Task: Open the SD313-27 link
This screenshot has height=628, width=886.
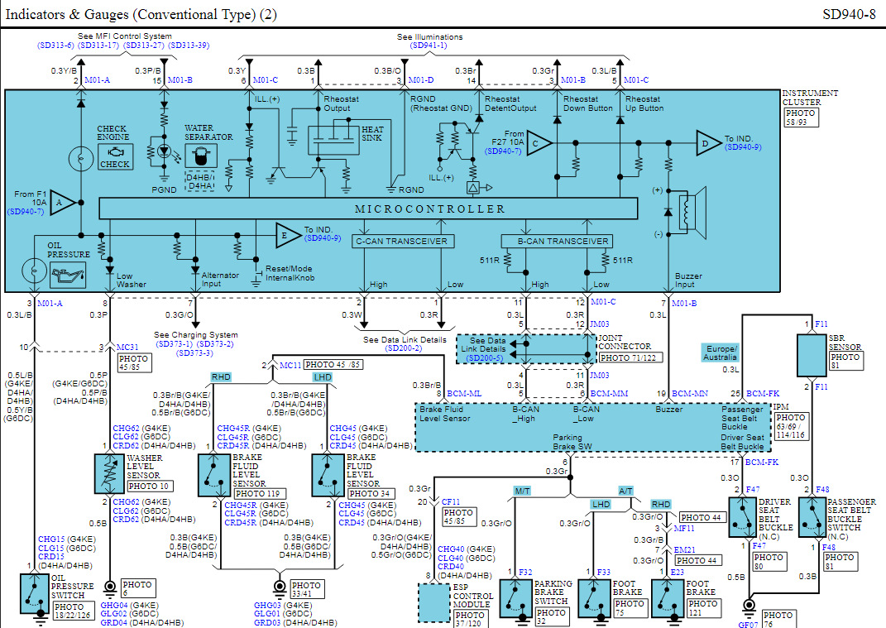Action: 143,46
